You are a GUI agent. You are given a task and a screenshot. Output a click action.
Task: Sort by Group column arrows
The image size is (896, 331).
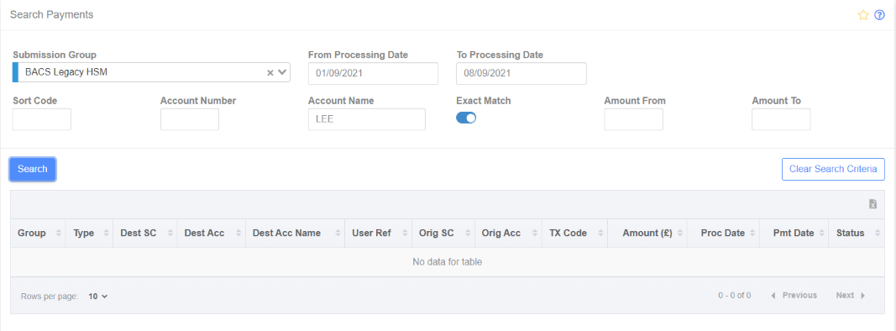click(x=58, y=234)
